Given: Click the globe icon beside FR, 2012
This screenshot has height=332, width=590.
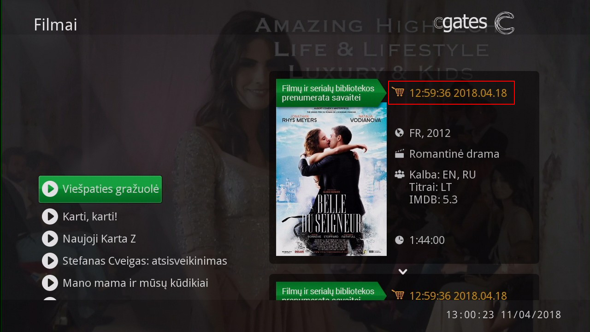Looking at the screenshot, I should pyautogui.click(x=399, y=133).
